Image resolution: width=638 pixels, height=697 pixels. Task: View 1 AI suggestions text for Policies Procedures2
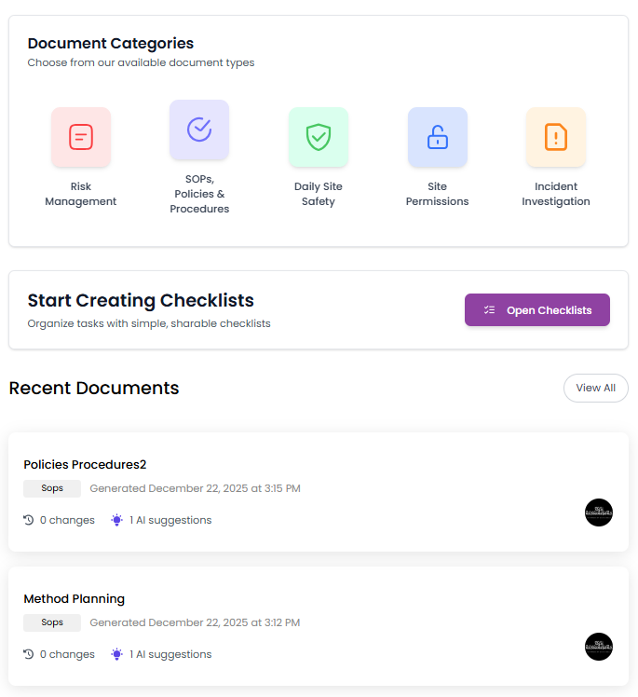(170, 520)
